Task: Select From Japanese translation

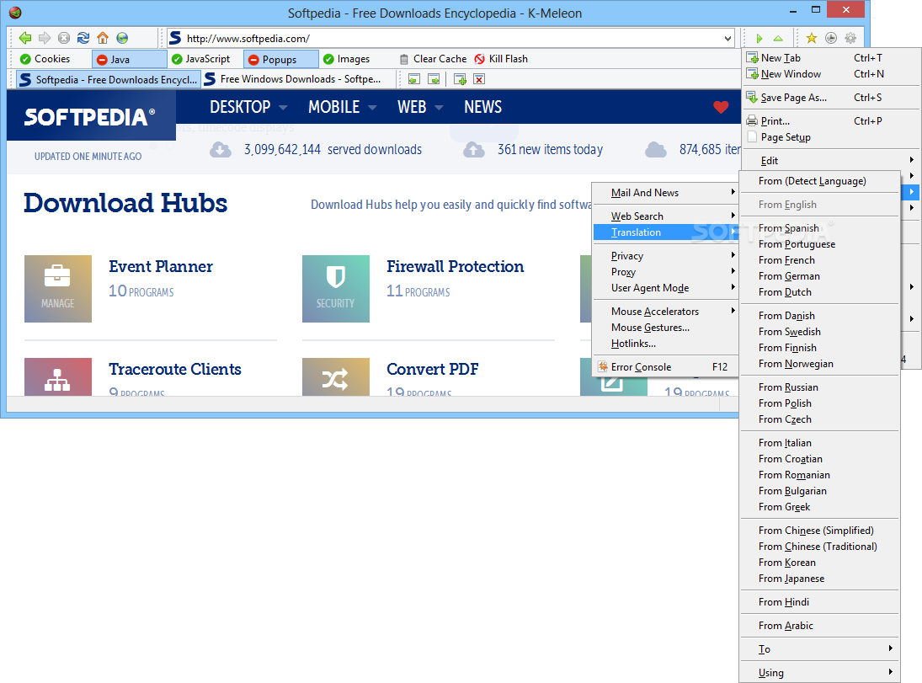Action: (819, 579)
